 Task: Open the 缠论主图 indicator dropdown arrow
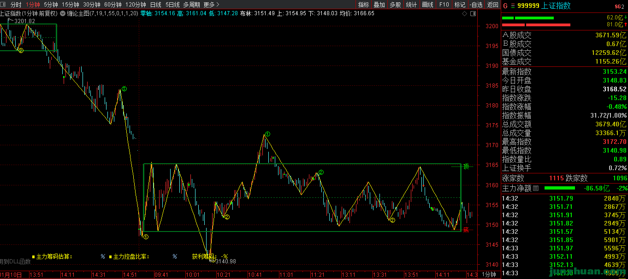pyautogui.click(x=63, y=14)
